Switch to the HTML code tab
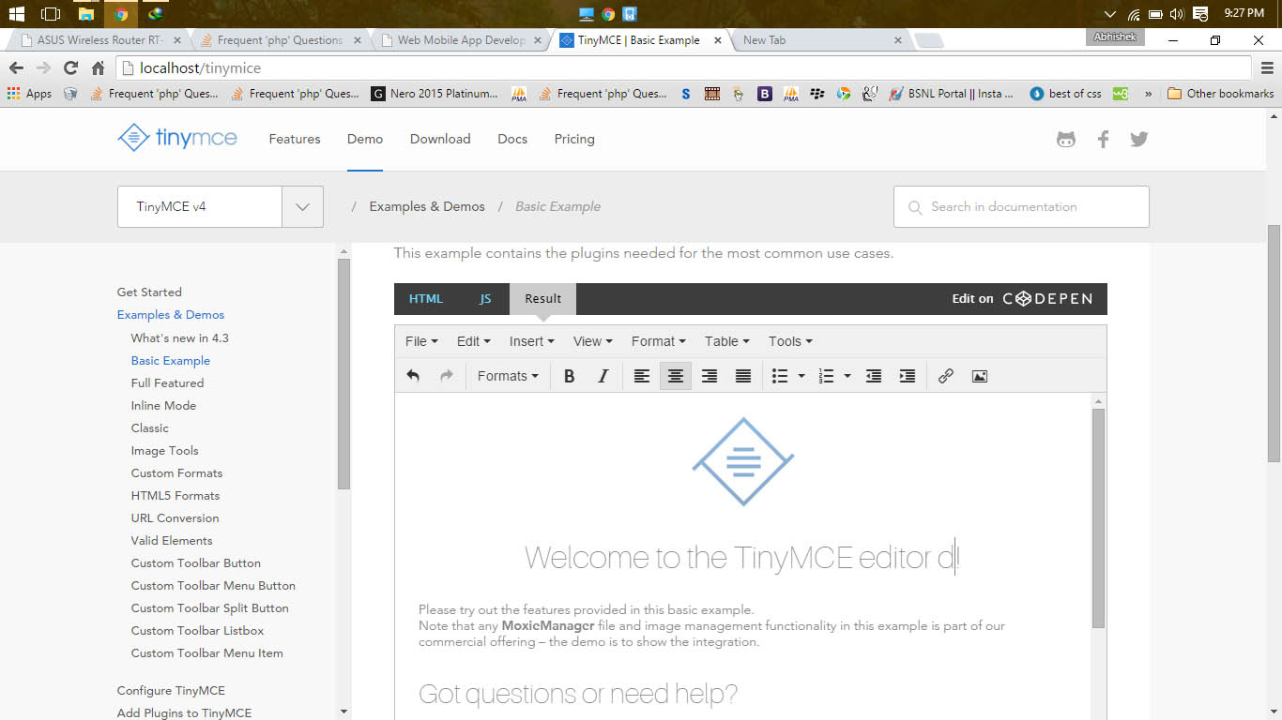The image size is (1282, 720). coord(426,299)
